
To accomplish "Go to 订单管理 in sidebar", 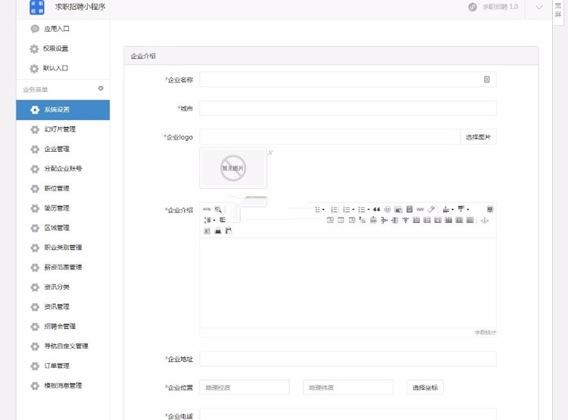I will click(x=57, y=366).
